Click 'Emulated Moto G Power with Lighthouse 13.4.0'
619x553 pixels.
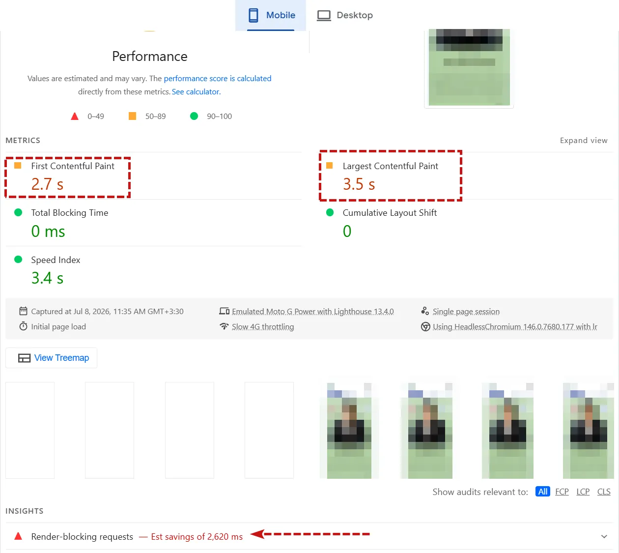coord(313,312)
